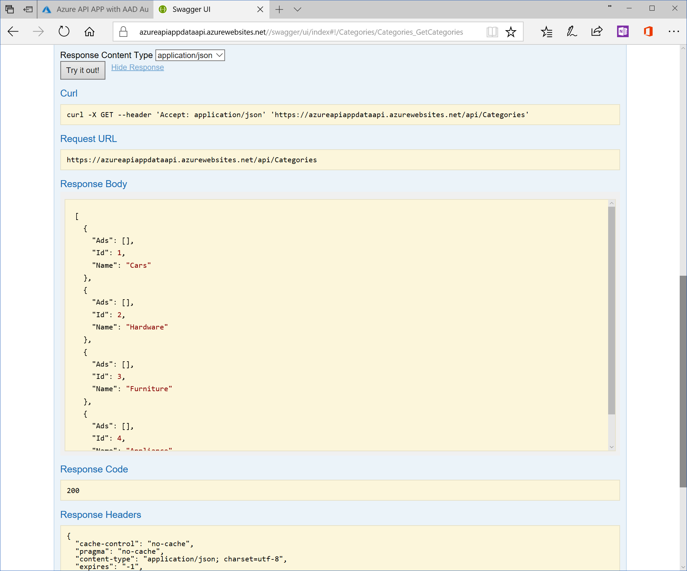Set tabs aside icon

pyautogui.click(x=28, y=9)
